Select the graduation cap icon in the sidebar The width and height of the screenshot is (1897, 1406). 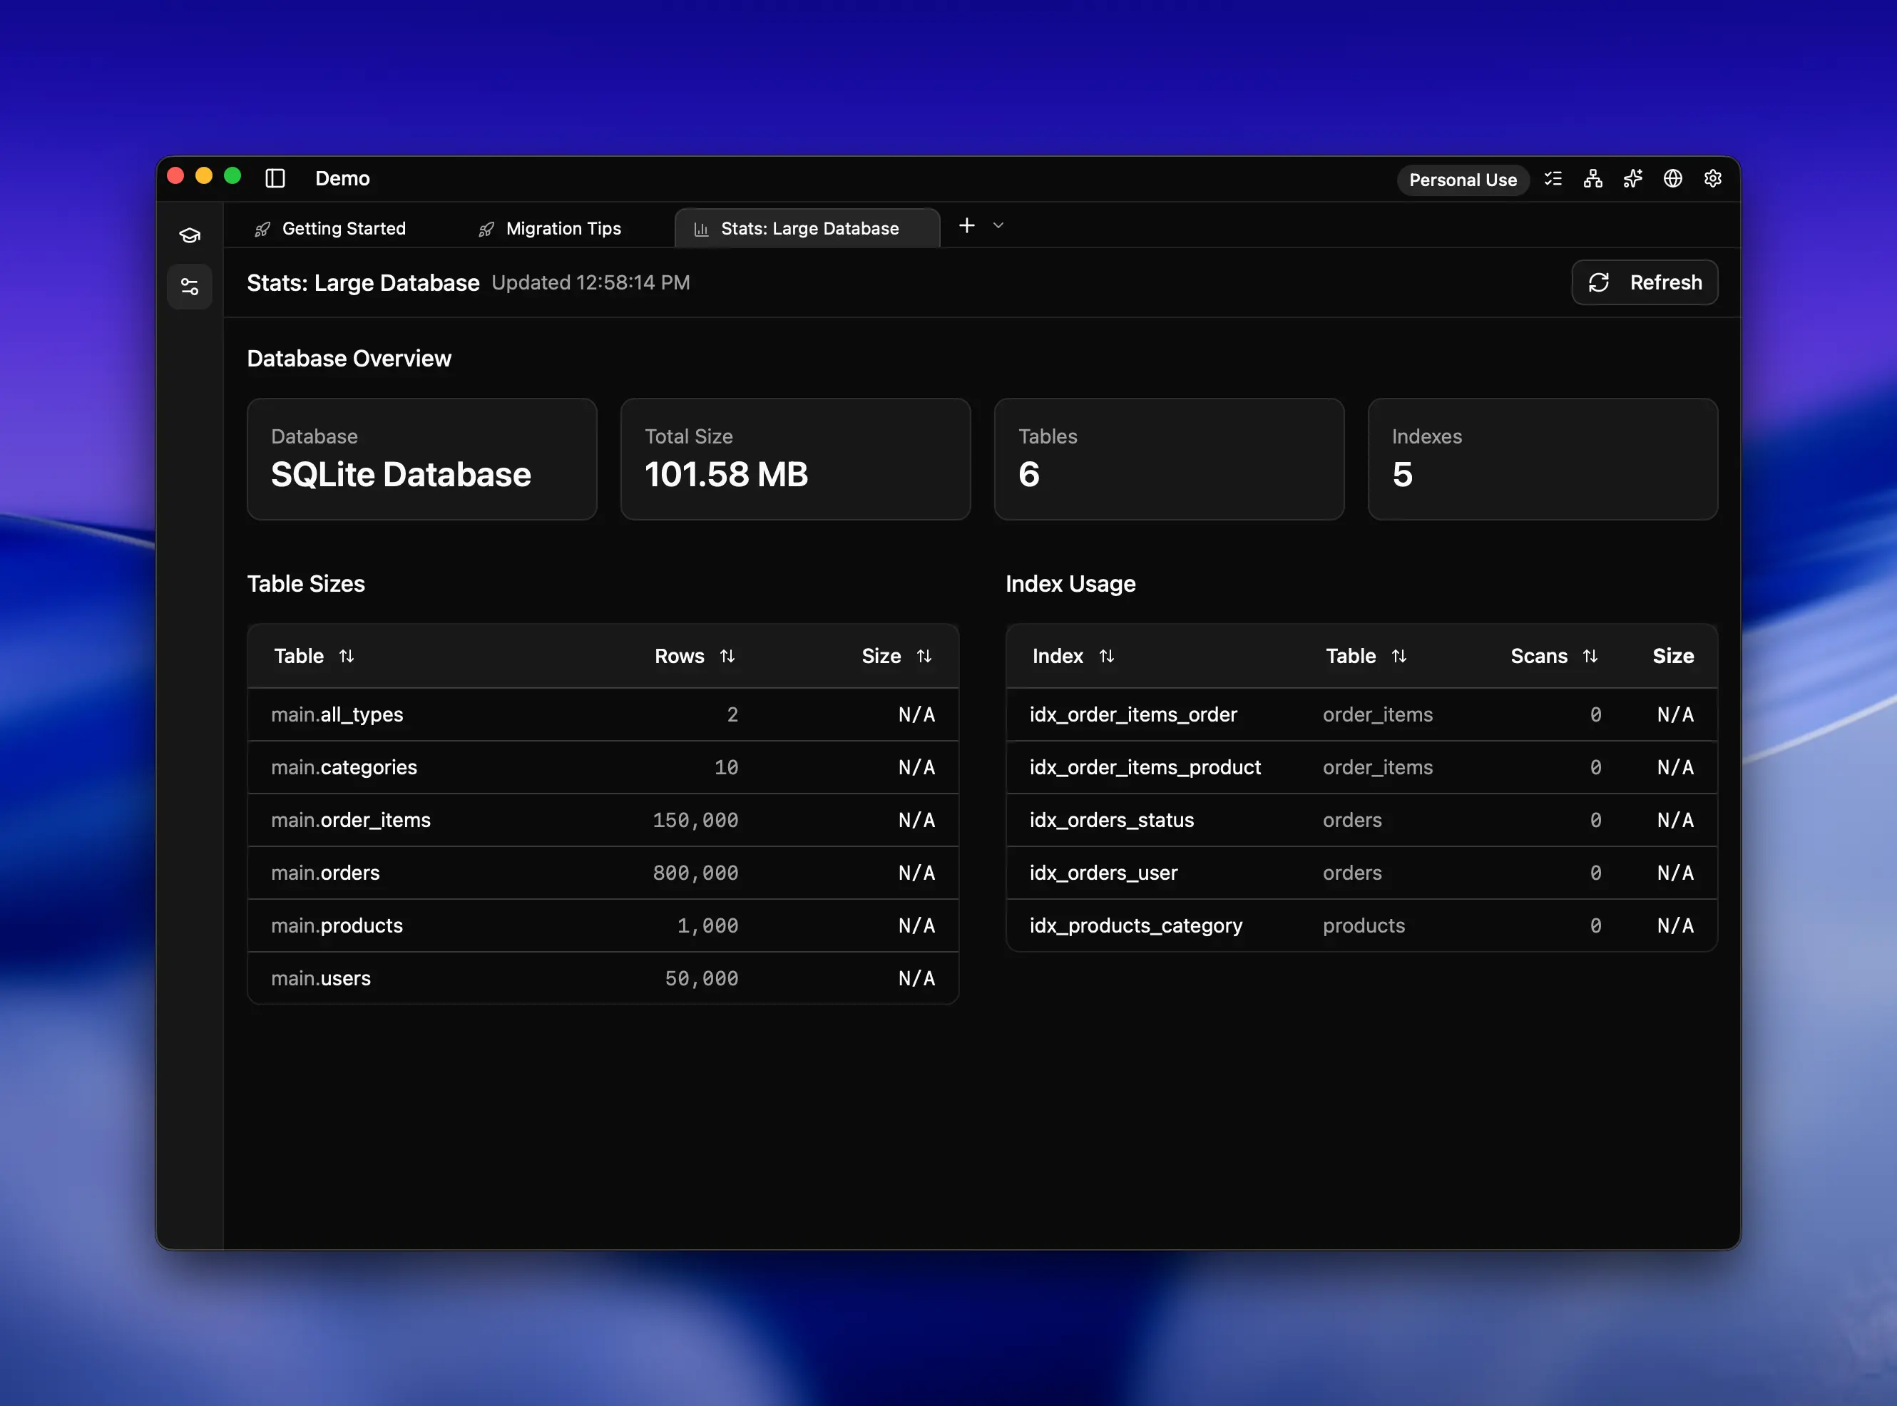(x=189, y=235)
